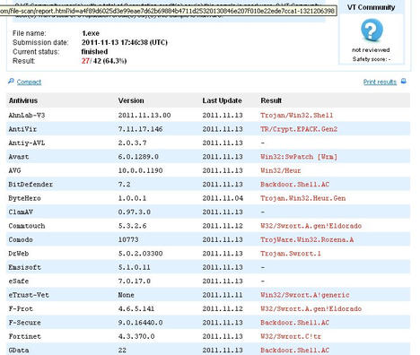Image resolution: width=420 pixels, height=355 pixels.
Task: Click the Antivirus column header
Action: tap(23, 100)
